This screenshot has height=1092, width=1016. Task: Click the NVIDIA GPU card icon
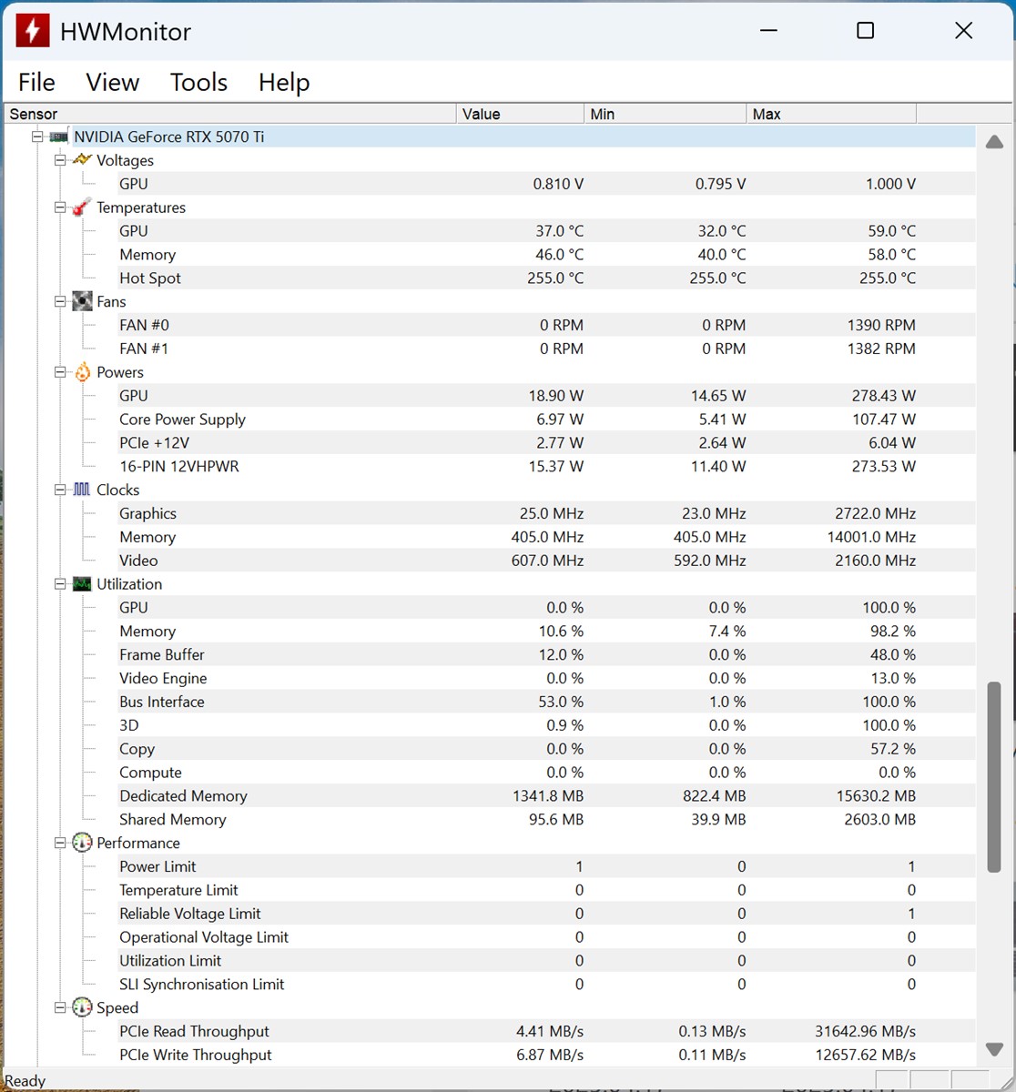[58, 136]
